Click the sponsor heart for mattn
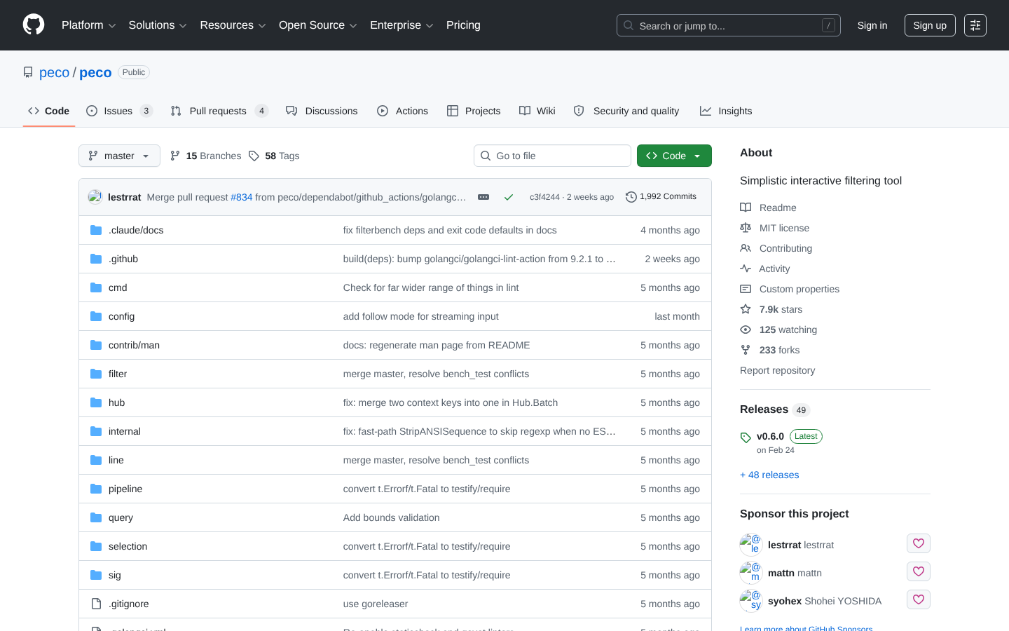The width and height of the screenshot is (1009, 631). click(919, 571)
